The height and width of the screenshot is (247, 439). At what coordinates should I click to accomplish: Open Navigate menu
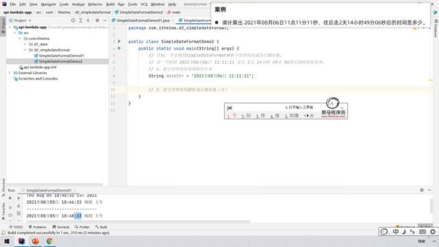[x=49, y=4]
